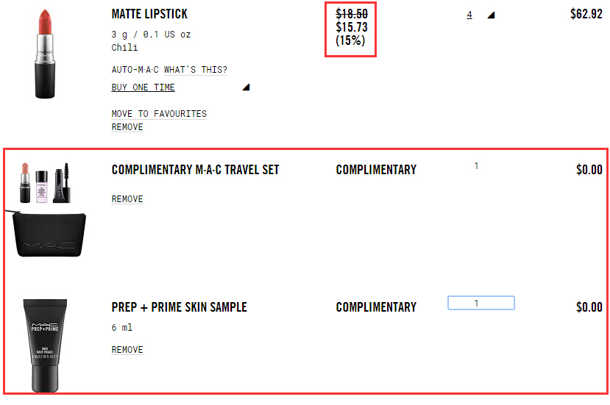Expand the arrow beside lipstick quantity
610x405 pixels.
click(491, 15)
